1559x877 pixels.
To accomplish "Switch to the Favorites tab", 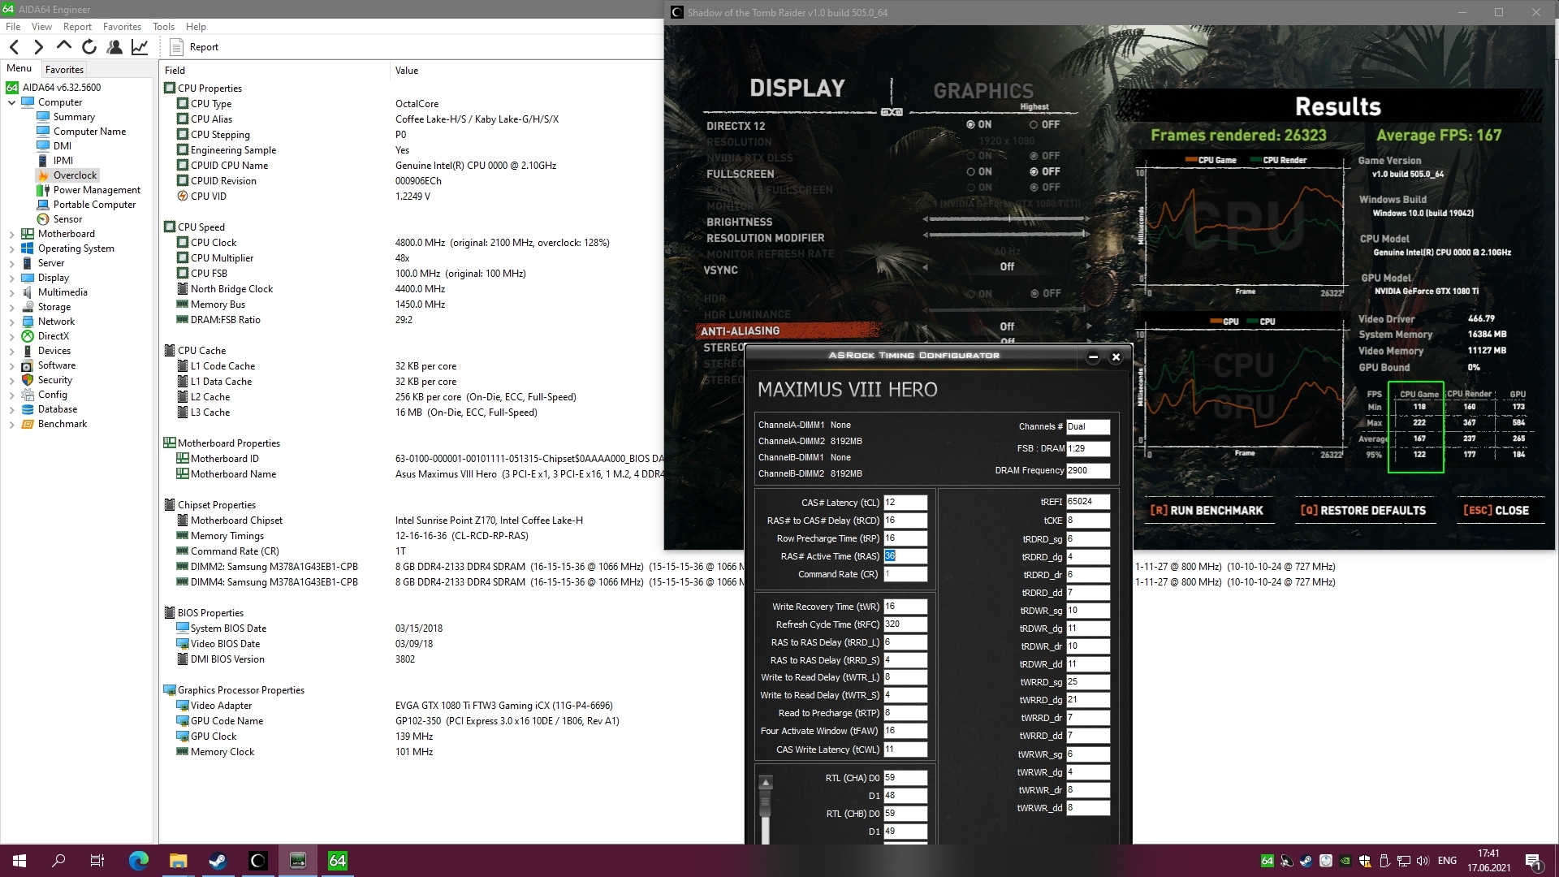I will pos(64,70).
